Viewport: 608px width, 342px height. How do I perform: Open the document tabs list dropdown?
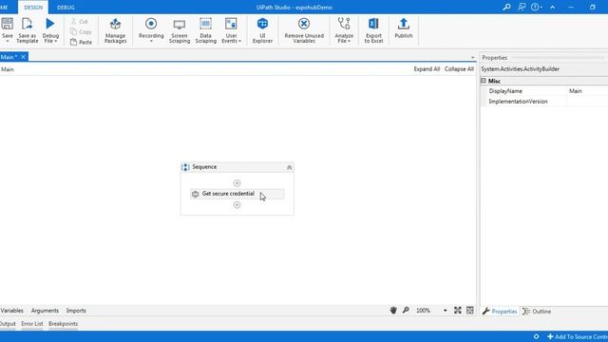click(x=473, y=57)
